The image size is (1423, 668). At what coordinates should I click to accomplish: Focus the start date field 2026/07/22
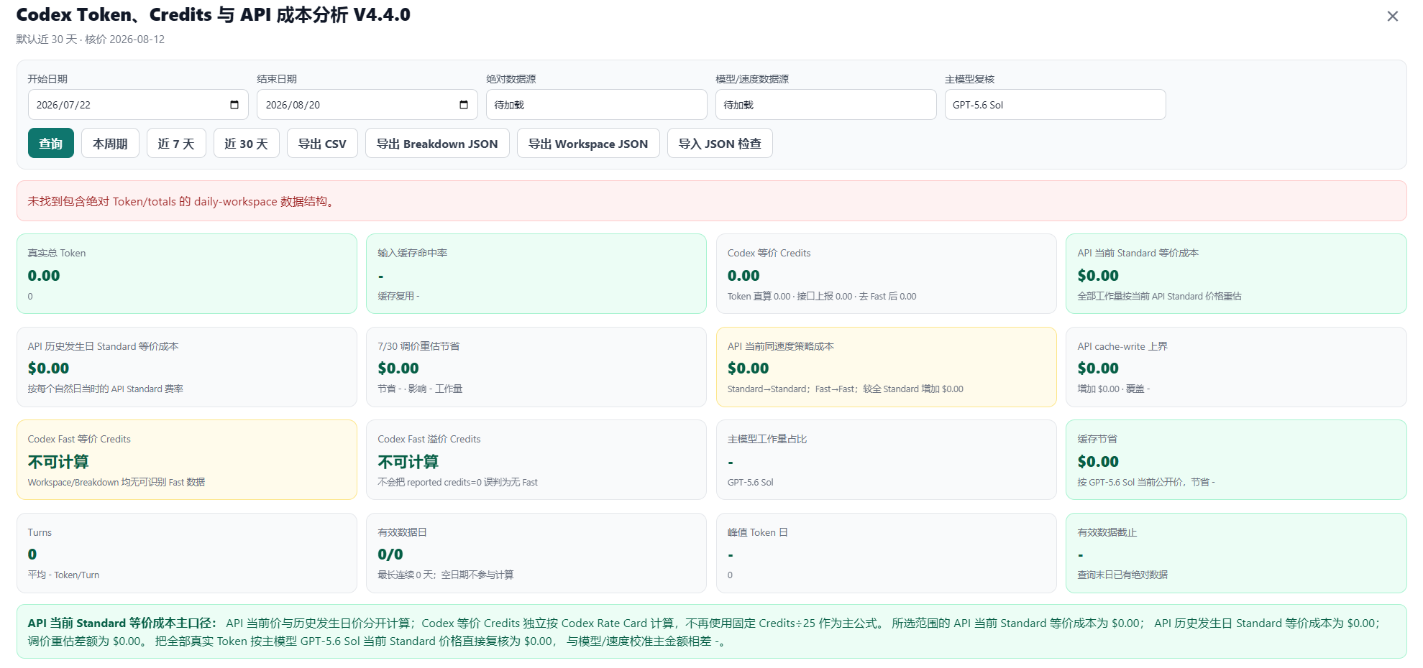point(138,105)
